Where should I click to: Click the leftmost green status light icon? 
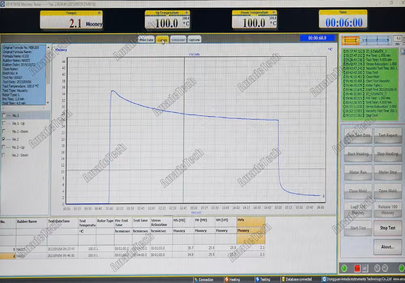click(x=344, y=268)
